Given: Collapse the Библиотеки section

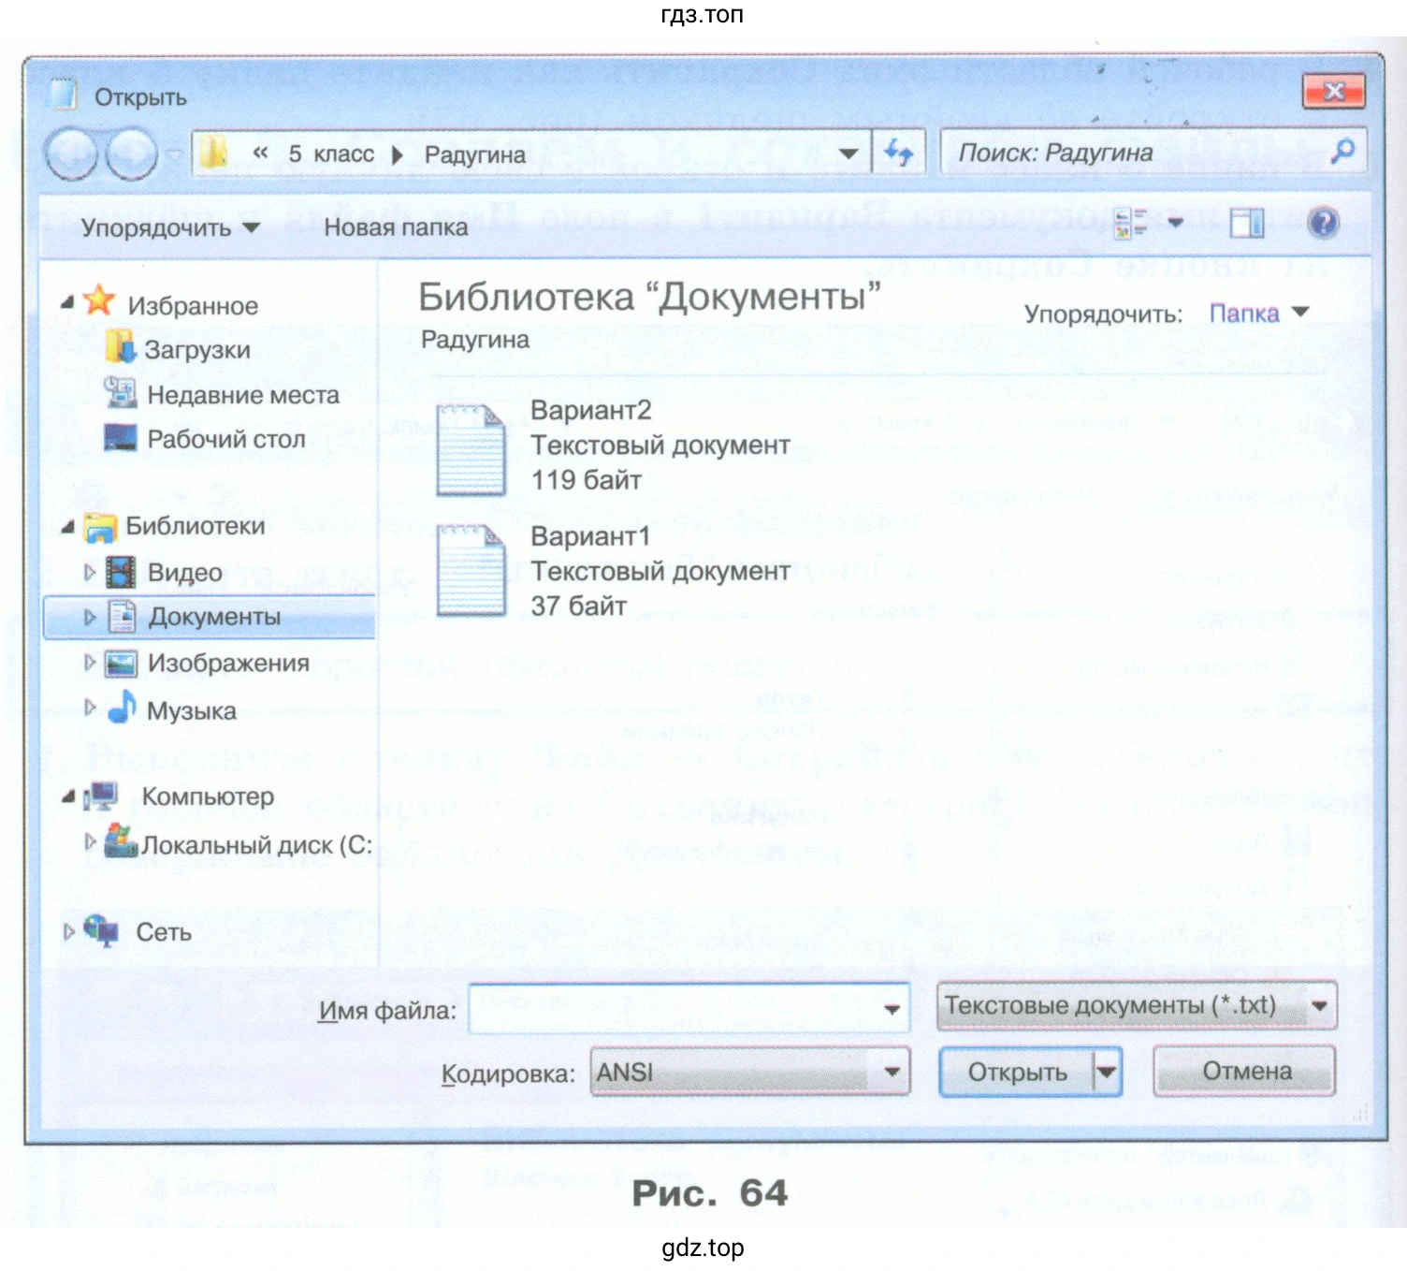Looking at the screenshot, I should [67, 527].
